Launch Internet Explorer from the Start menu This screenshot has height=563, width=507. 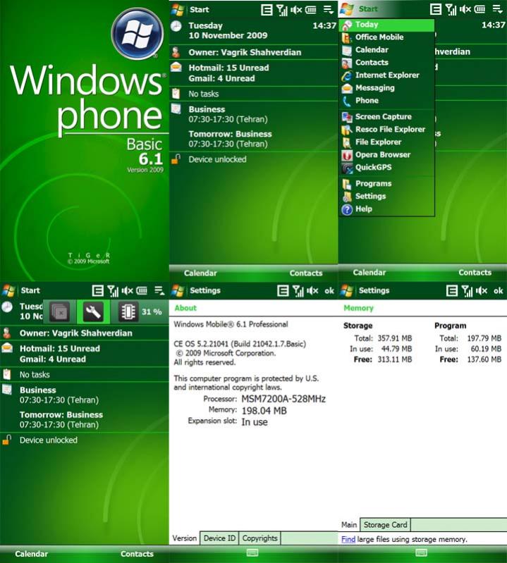coord(386,75)
